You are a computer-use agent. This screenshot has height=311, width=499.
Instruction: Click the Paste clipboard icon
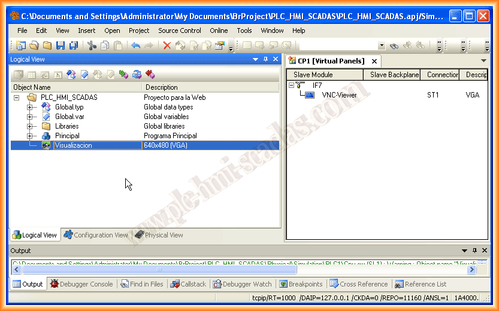pyautogui.click(x=119, y=45)
